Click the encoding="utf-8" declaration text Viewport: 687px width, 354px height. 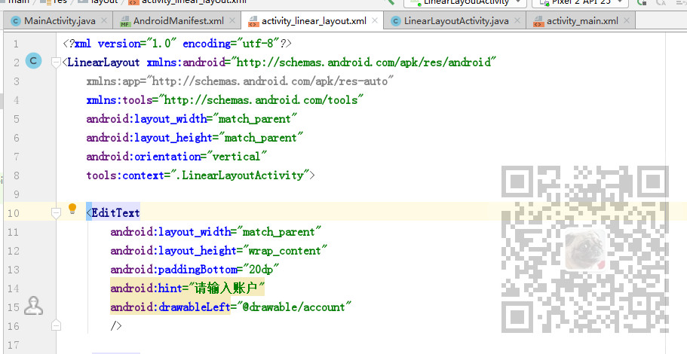click(231, 44)
